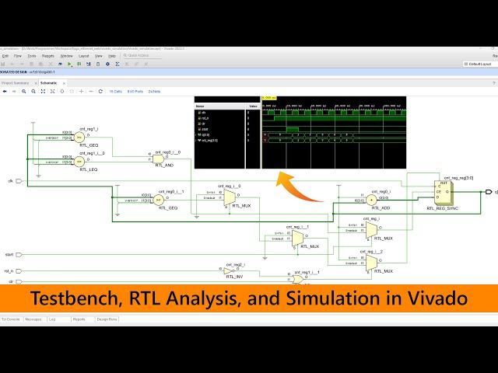The image size is (498, 373).
Task: Zoom in on the schematic
Action: (24, 92)
